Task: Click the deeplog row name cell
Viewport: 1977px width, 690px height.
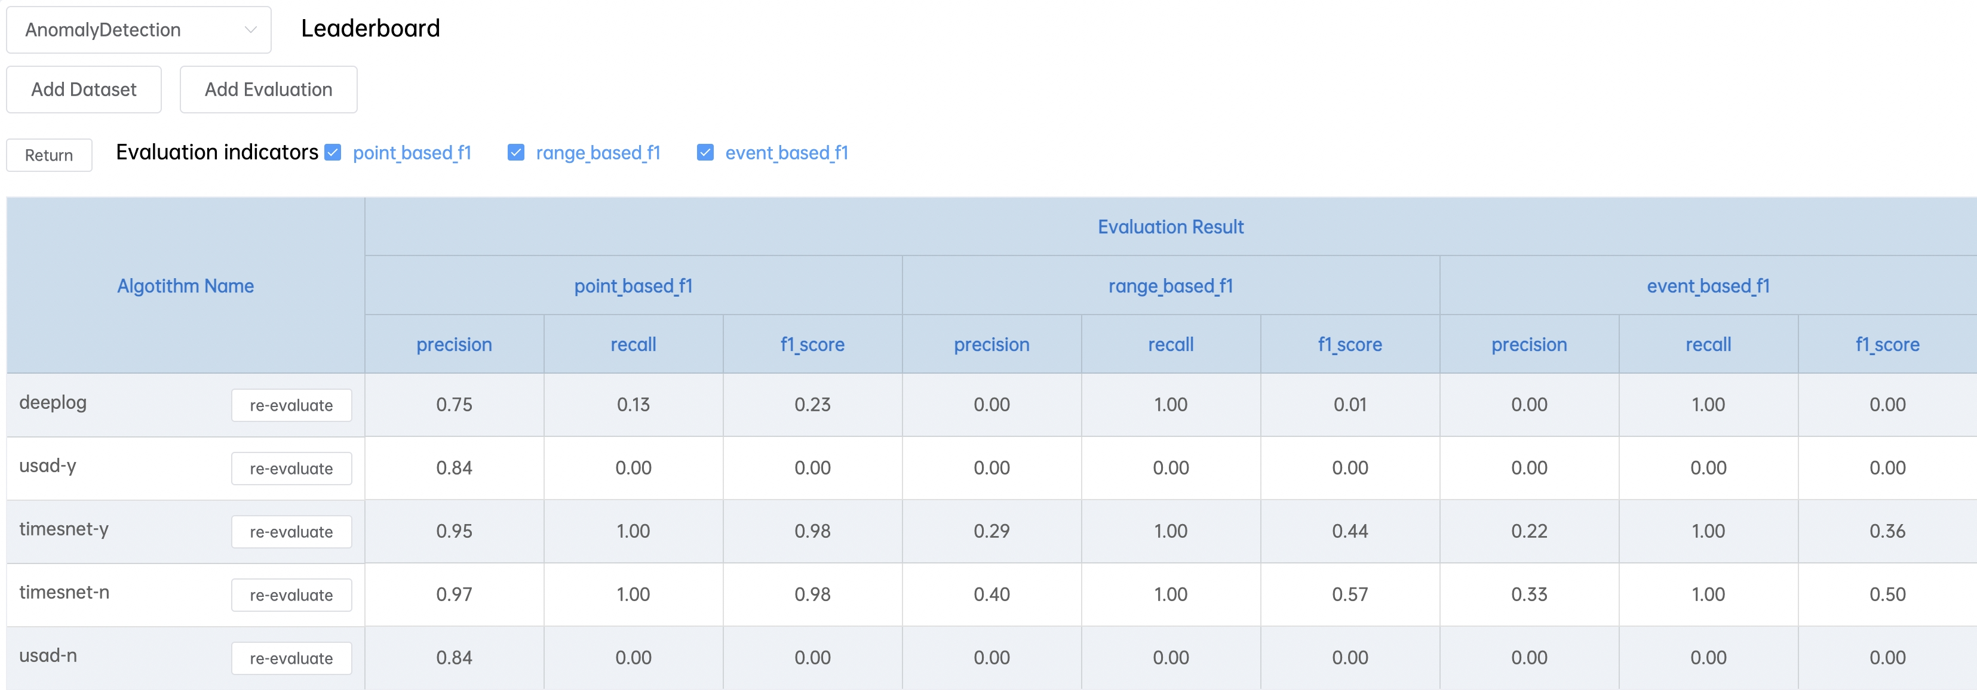Action: (x=53, y=402)
